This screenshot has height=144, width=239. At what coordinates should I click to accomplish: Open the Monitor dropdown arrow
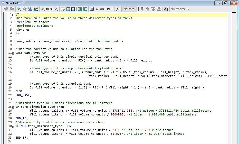click(x=188, y=9)
